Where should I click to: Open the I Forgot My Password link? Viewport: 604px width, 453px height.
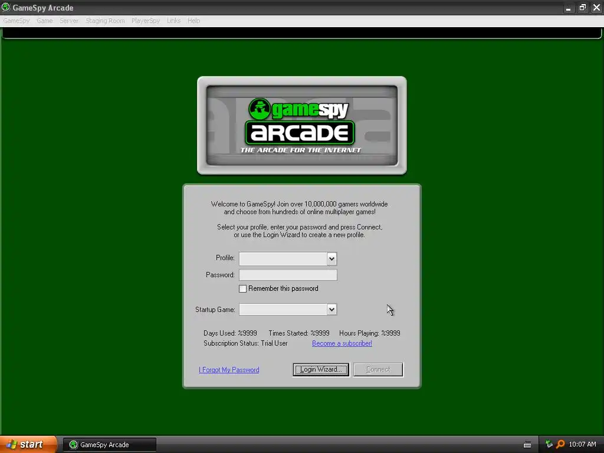[229, 370]
